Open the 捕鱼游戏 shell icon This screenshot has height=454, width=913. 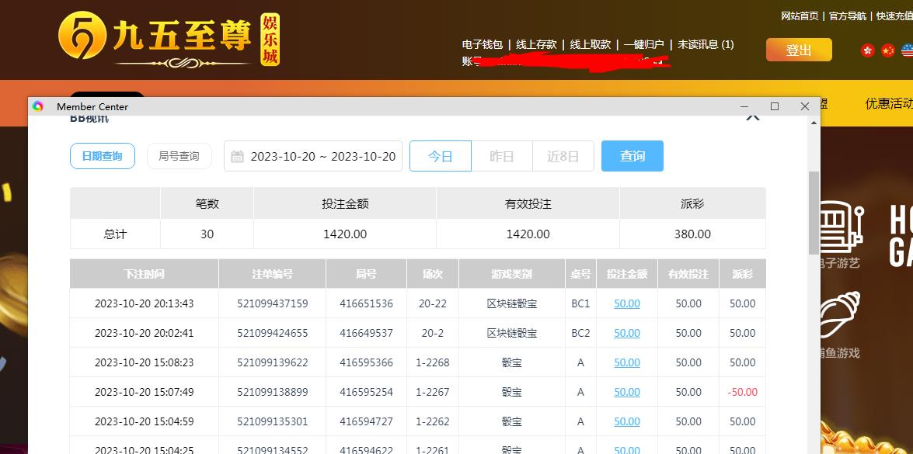click(x=840, y=315)
